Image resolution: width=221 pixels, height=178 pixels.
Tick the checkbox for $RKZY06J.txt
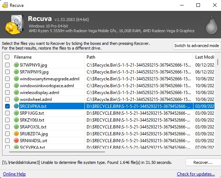(7, 120)
